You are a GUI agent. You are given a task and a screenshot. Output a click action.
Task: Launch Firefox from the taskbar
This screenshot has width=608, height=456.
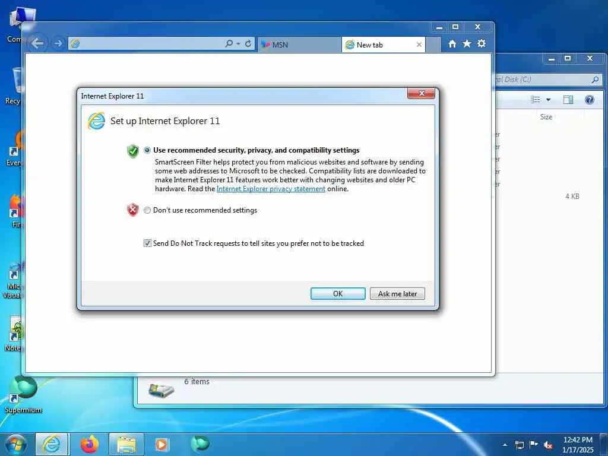[90, 444]
